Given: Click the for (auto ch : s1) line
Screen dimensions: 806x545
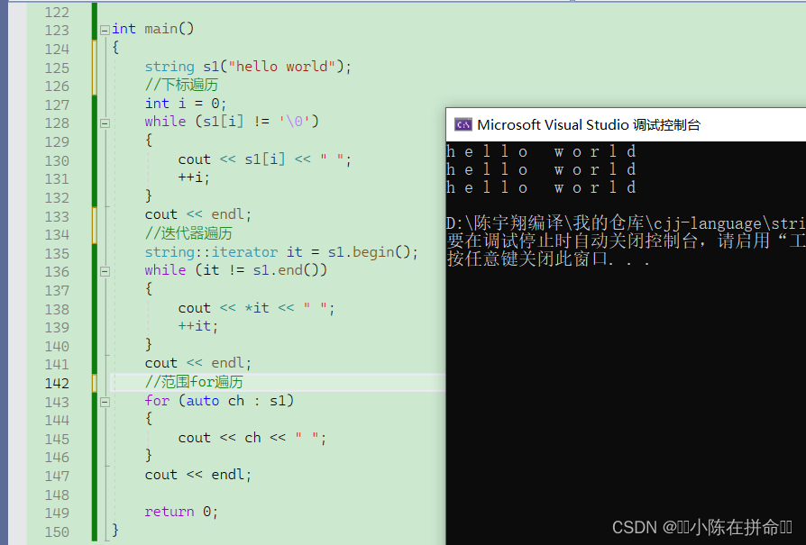Looking at the screenshot, I should tap(219, 401).
